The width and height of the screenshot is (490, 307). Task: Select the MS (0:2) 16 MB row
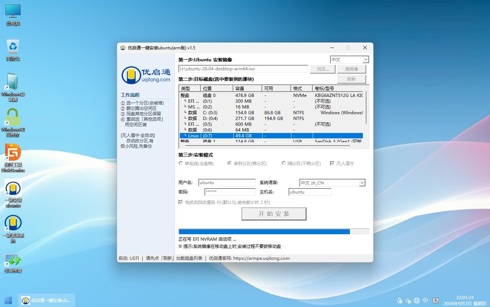pos(271,107)
